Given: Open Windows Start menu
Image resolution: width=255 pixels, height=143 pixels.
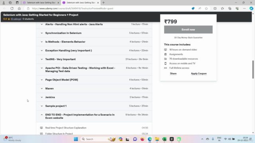Looking at the screenshot, I should [x=76, y=139].
